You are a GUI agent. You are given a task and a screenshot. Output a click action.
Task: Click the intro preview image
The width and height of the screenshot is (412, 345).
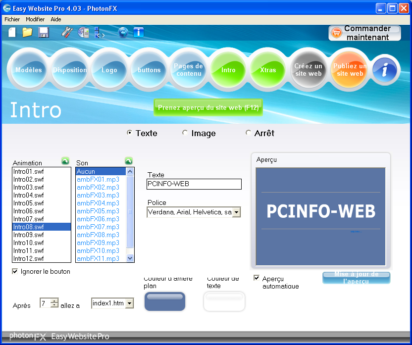coord(320,217)
